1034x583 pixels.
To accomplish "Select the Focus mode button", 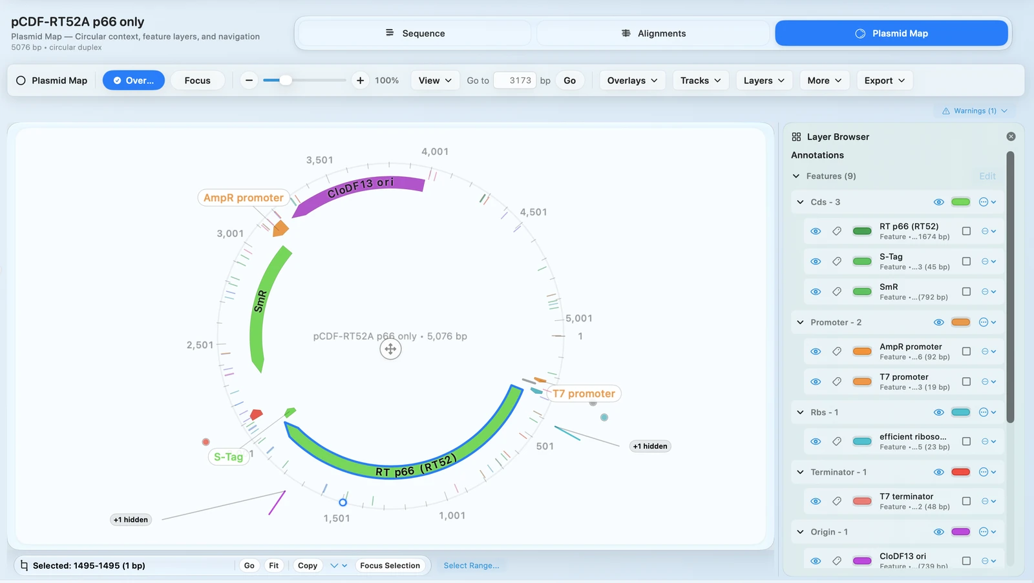I will tap(197, 81).
